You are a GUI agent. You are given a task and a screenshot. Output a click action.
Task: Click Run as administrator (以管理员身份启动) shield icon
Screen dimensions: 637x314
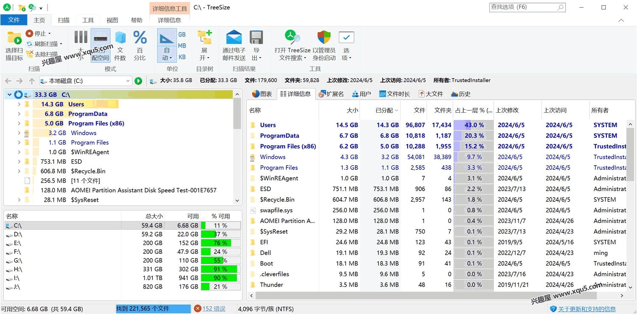[x=324, y=38]
